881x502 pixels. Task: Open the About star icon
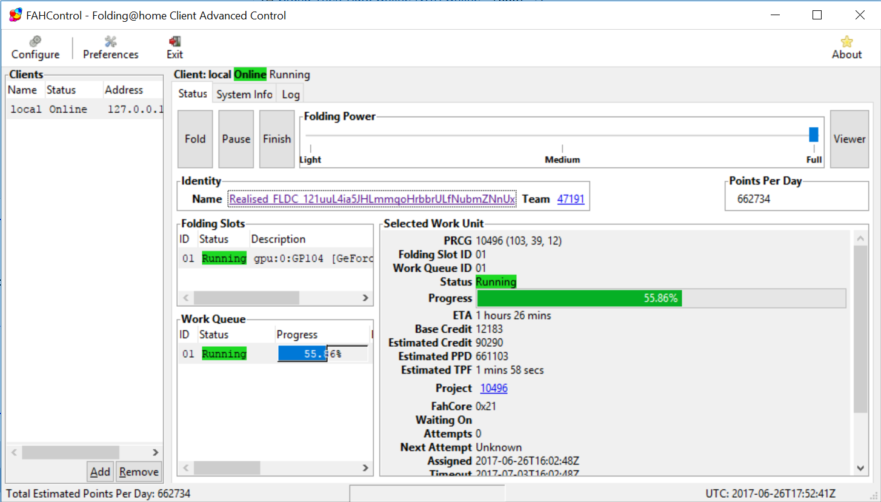846,48
